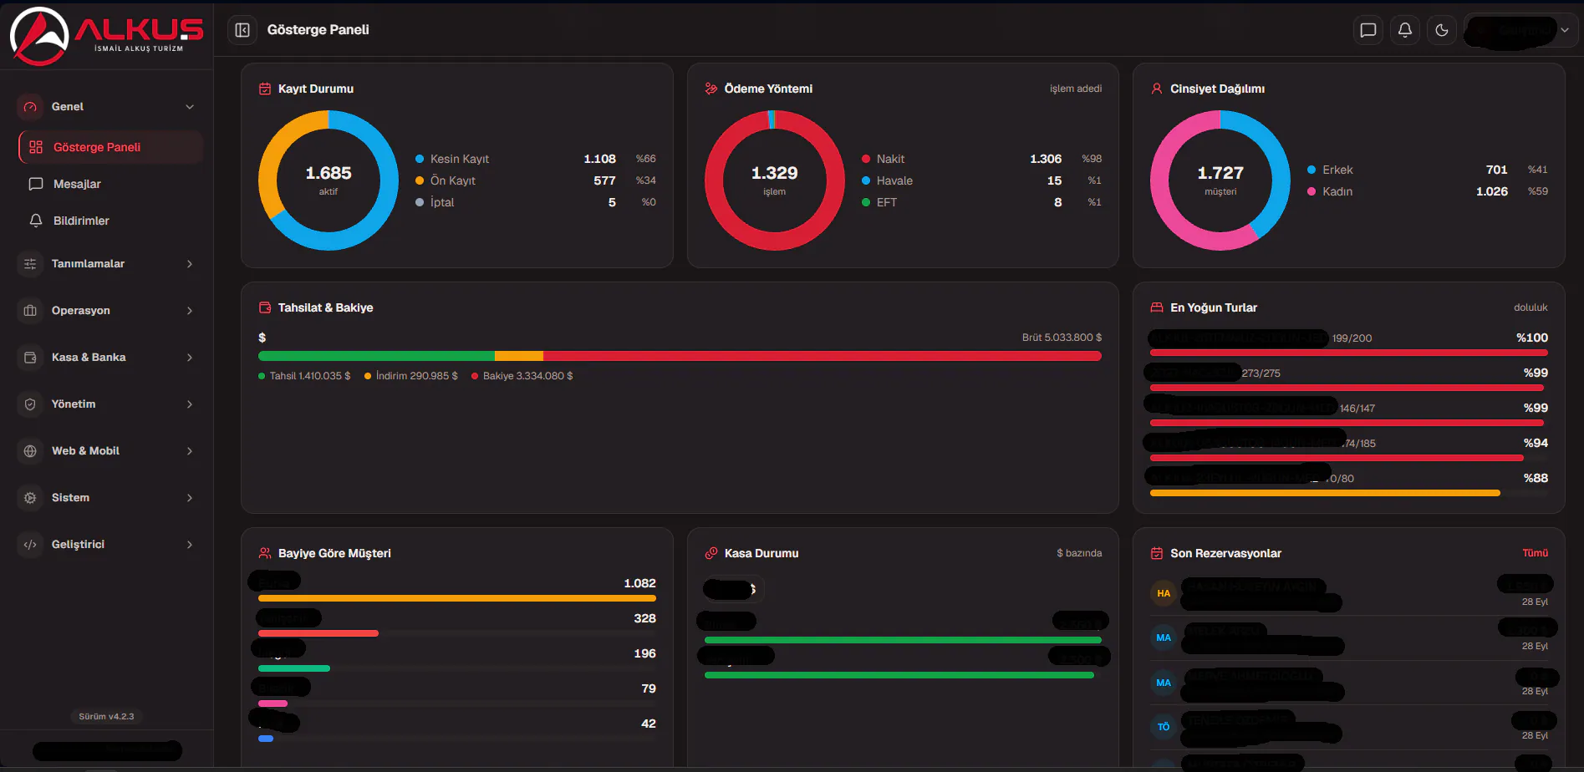Expand the Web & Mobil menu
This screenshot has width=1584, height=772.
(x=106, y=451)
